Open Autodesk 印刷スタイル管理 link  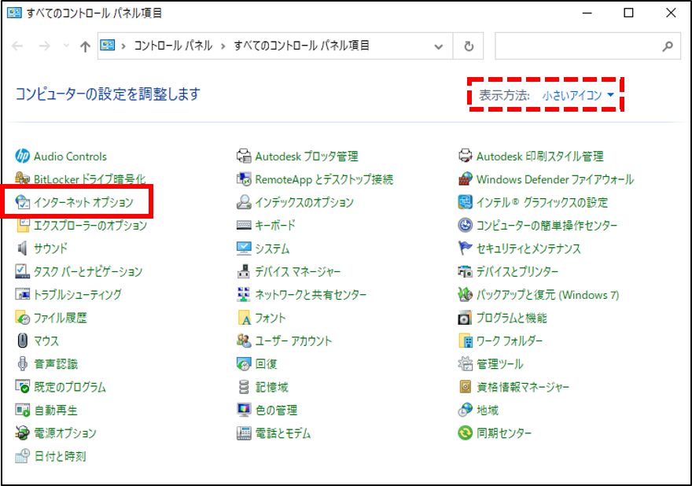pyautogui.click(x=539, y=156)
